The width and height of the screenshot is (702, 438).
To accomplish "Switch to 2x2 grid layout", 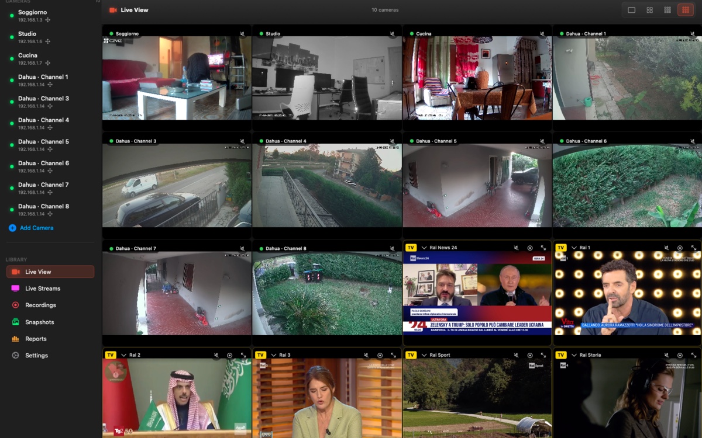I will (649, 10).
